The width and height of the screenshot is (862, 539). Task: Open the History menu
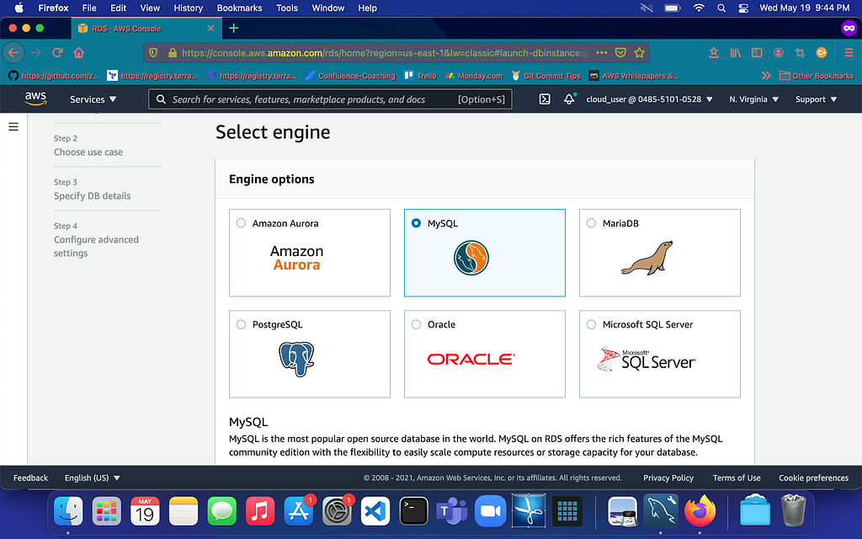(x=188, y=8)
